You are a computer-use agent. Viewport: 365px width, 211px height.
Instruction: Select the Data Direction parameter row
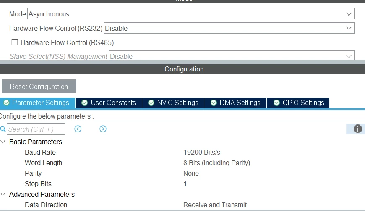click(x=182, y=205)
